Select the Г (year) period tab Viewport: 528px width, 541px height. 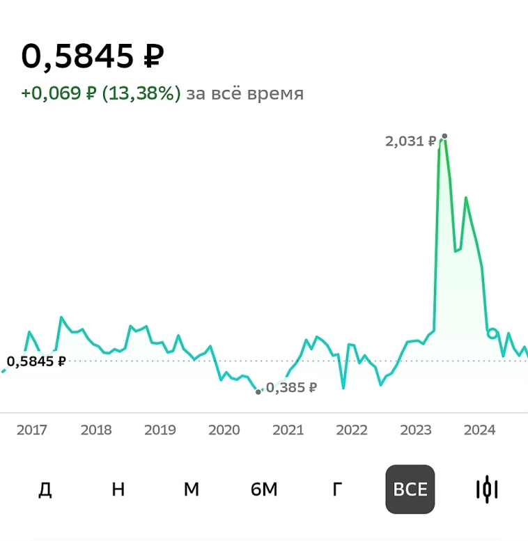[337, 489]
